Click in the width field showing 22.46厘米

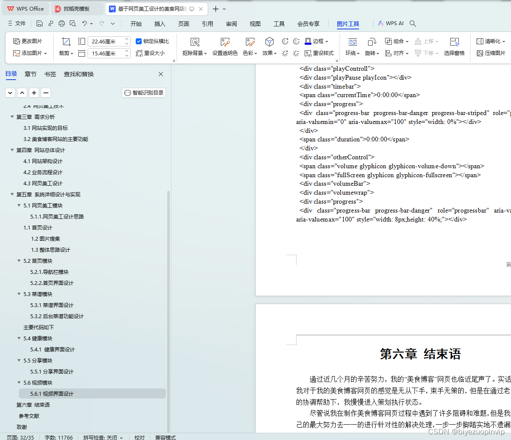106,41
